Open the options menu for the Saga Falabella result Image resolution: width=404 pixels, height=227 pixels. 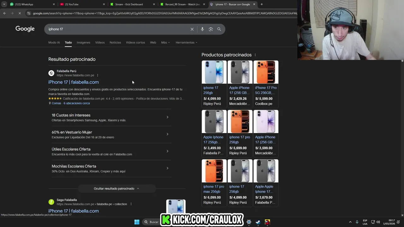[x=131, y=204]
